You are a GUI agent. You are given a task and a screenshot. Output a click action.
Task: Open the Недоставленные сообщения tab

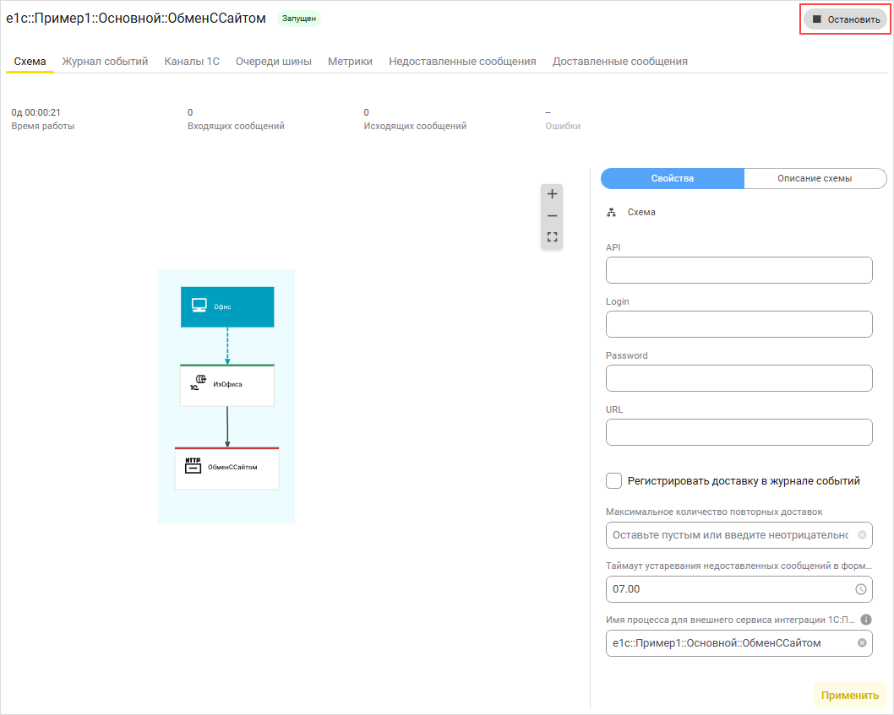point(462,62)
